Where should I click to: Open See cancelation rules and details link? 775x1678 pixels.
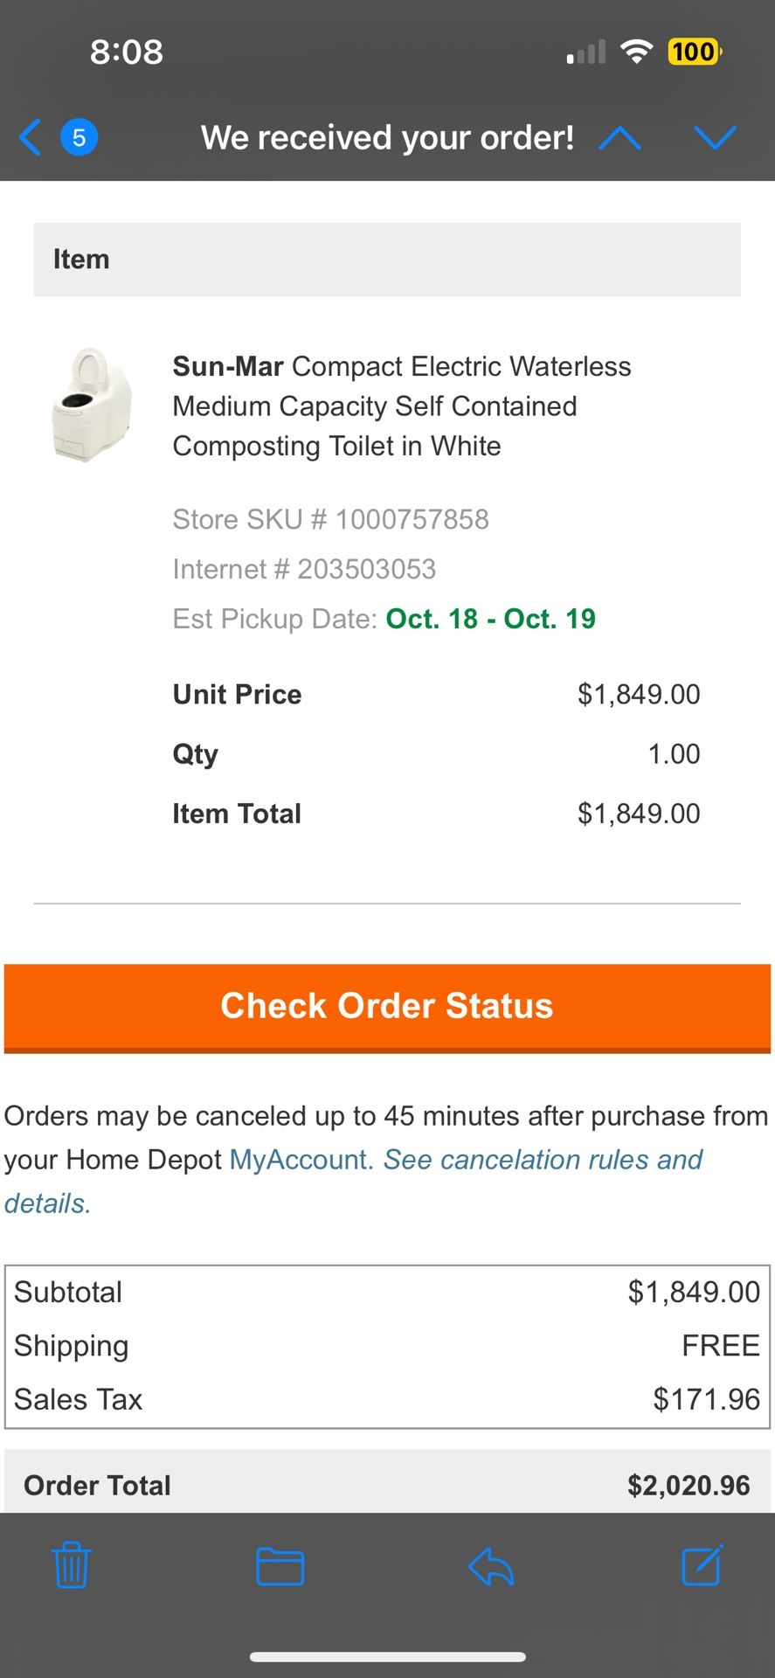tap(542, 1160)
